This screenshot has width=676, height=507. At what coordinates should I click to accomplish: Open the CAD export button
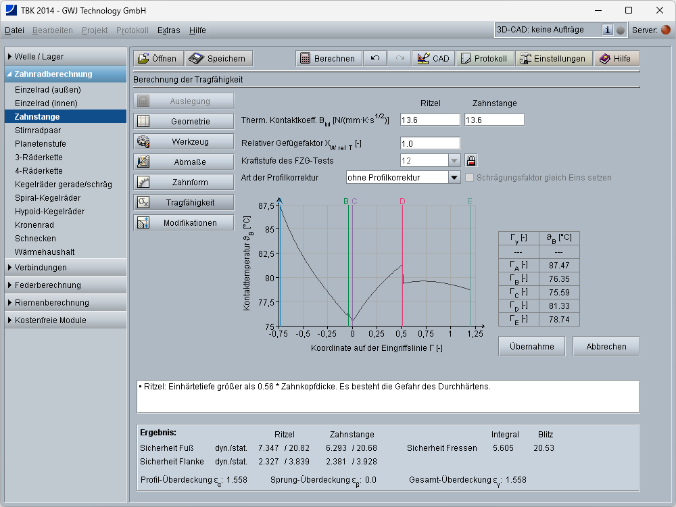coord(433,59)
